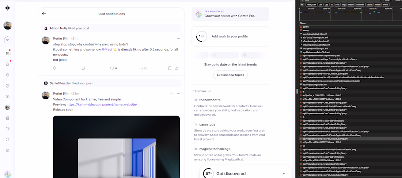Click the back arrow in Feed notifications
This screenshot has height=178, width=402.
(x=44, y=14)
